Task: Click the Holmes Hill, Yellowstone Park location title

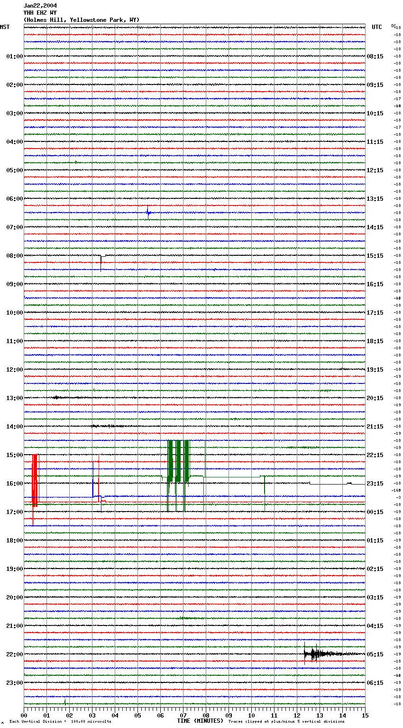Action: coord(82,20)
